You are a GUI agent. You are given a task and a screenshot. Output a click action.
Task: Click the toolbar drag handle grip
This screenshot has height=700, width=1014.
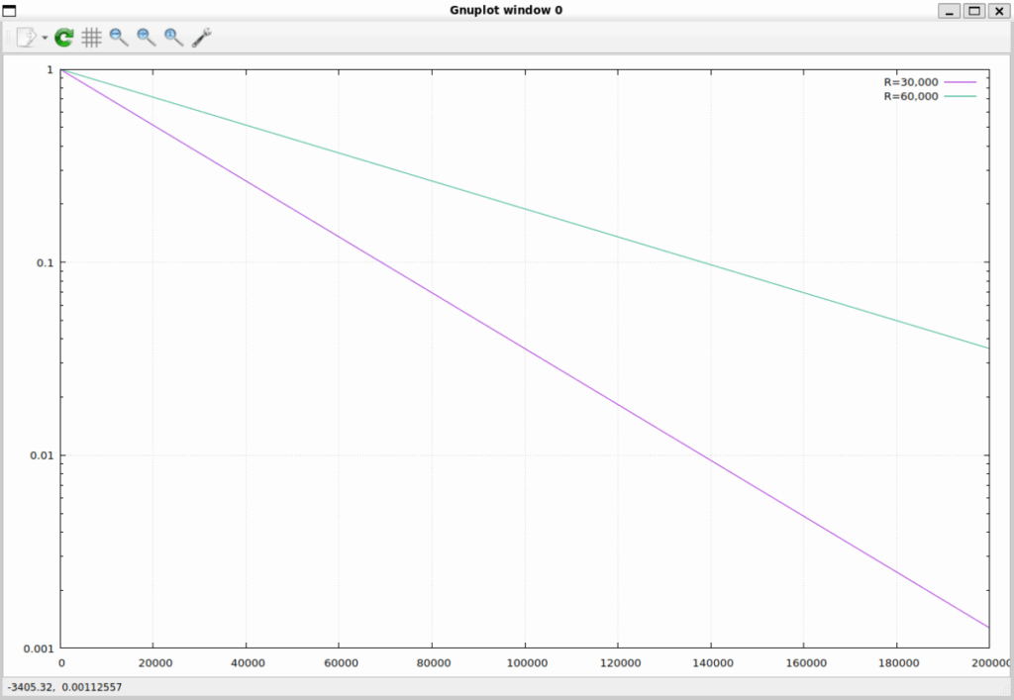[x=7, y=38]
